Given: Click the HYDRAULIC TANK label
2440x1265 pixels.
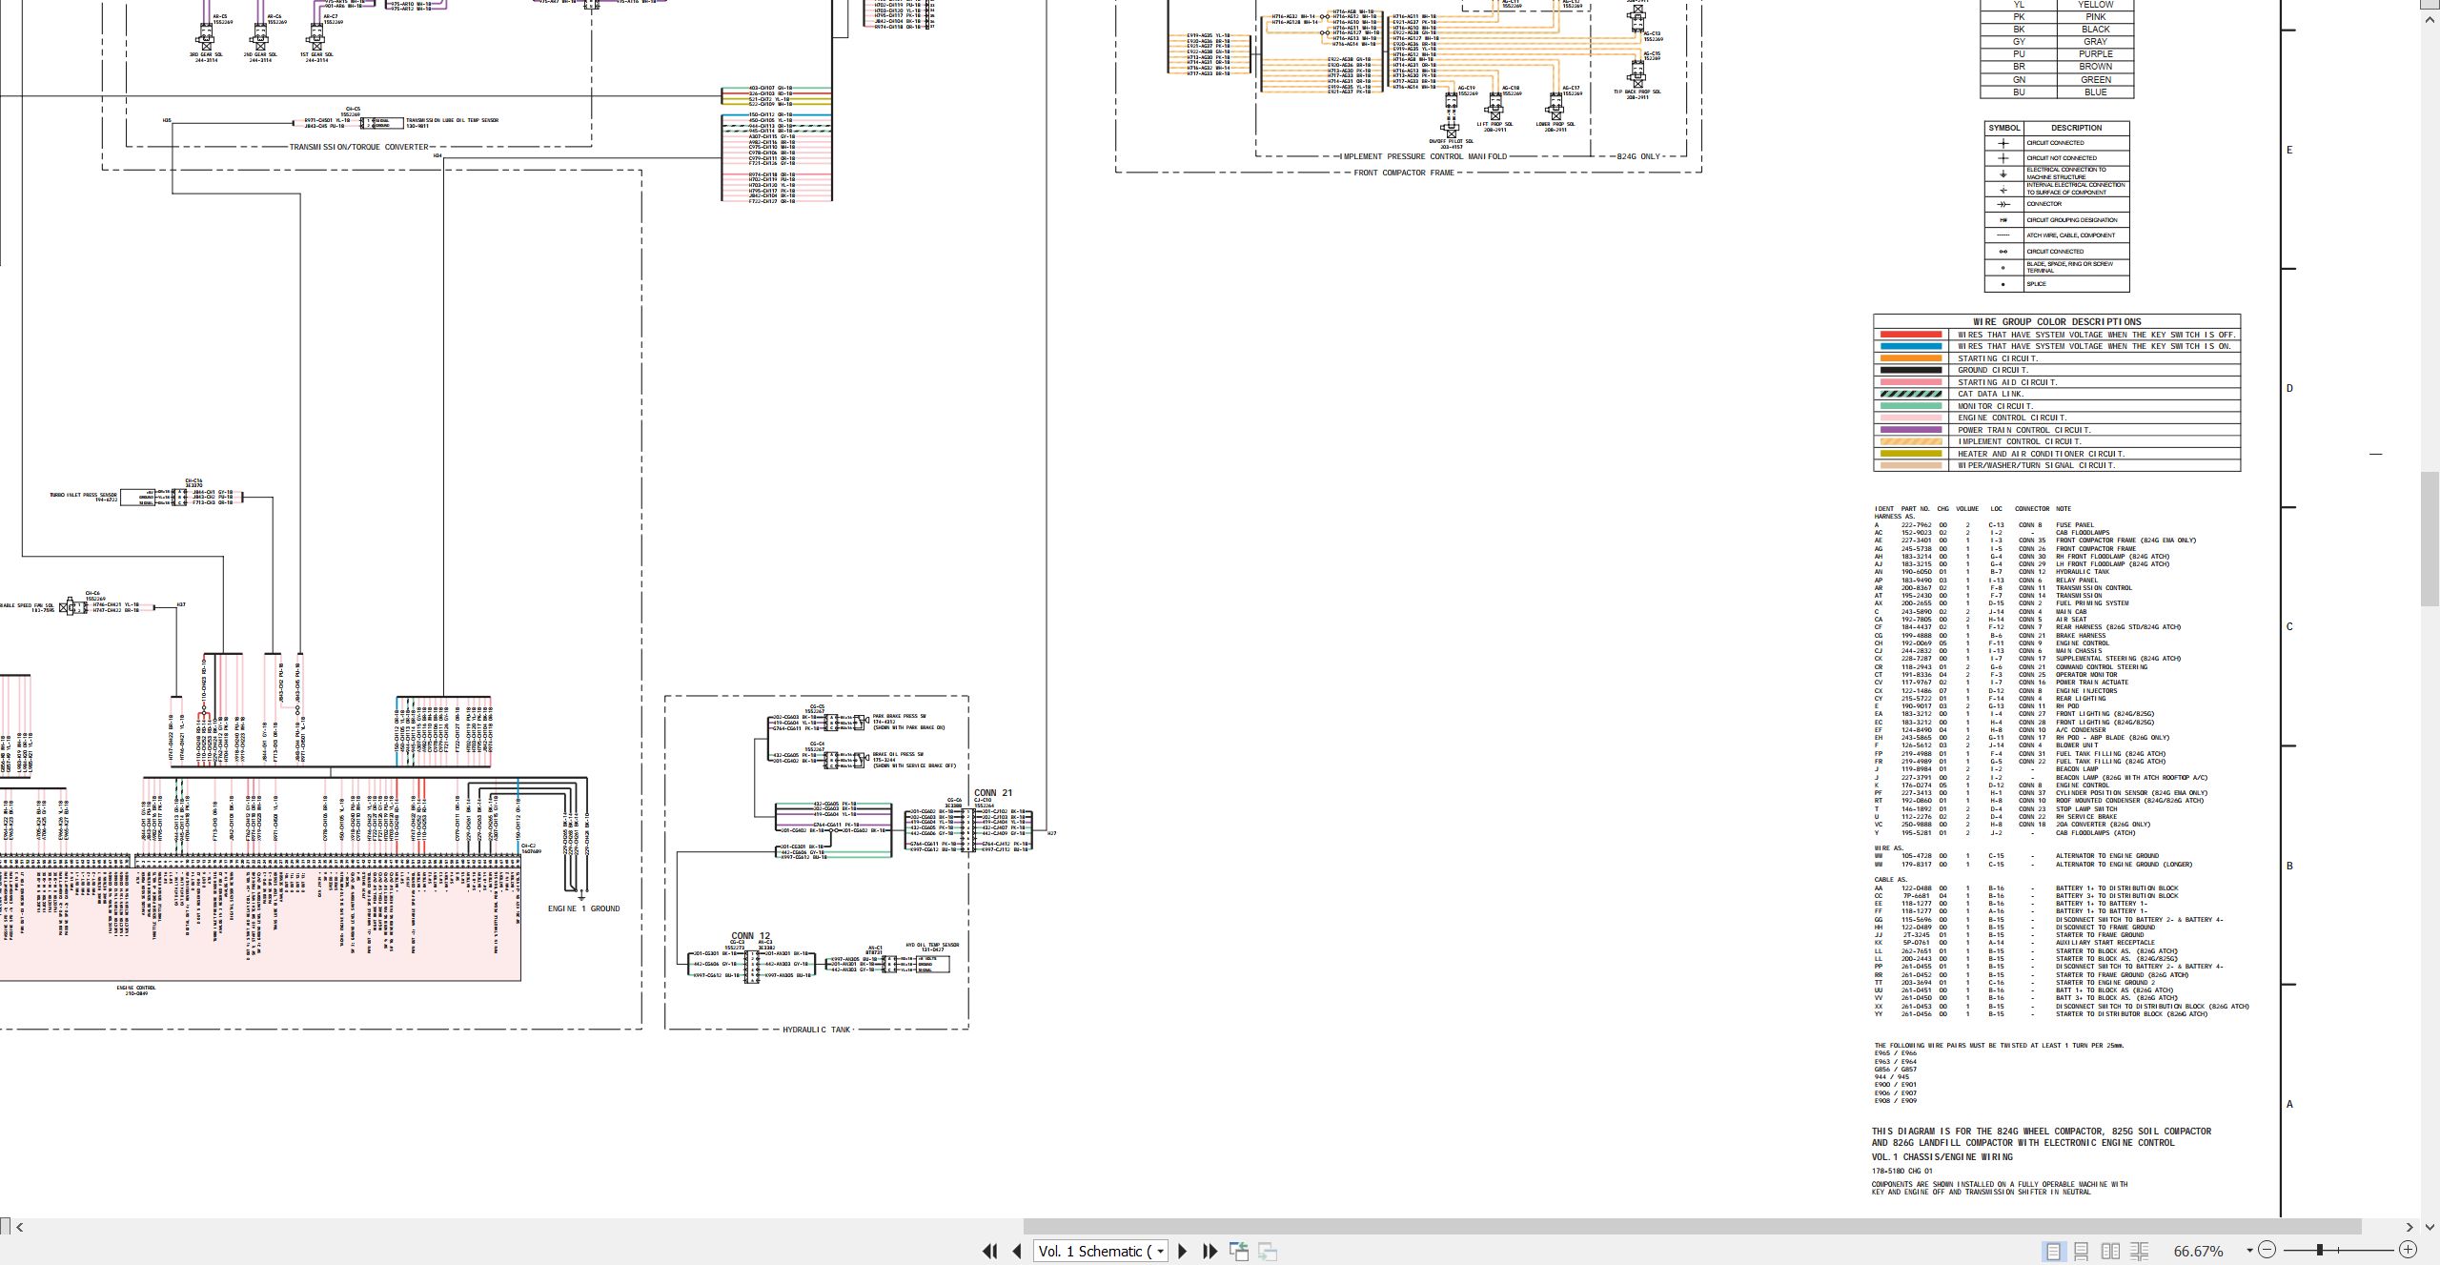Looking at the screenshot, I should 817,1030.
